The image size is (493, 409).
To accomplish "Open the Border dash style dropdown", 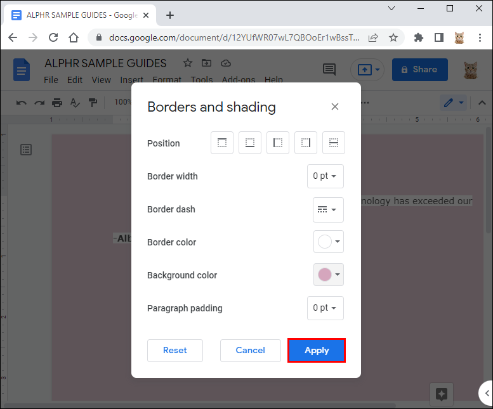I will (x=328, y=209).
